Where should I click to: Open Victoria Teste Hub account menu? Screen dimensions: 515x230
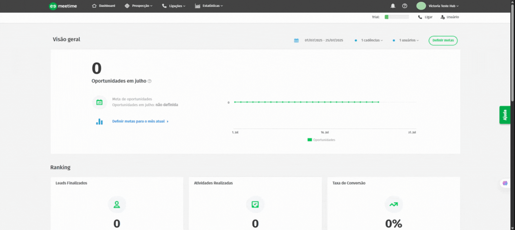point(443,6)
